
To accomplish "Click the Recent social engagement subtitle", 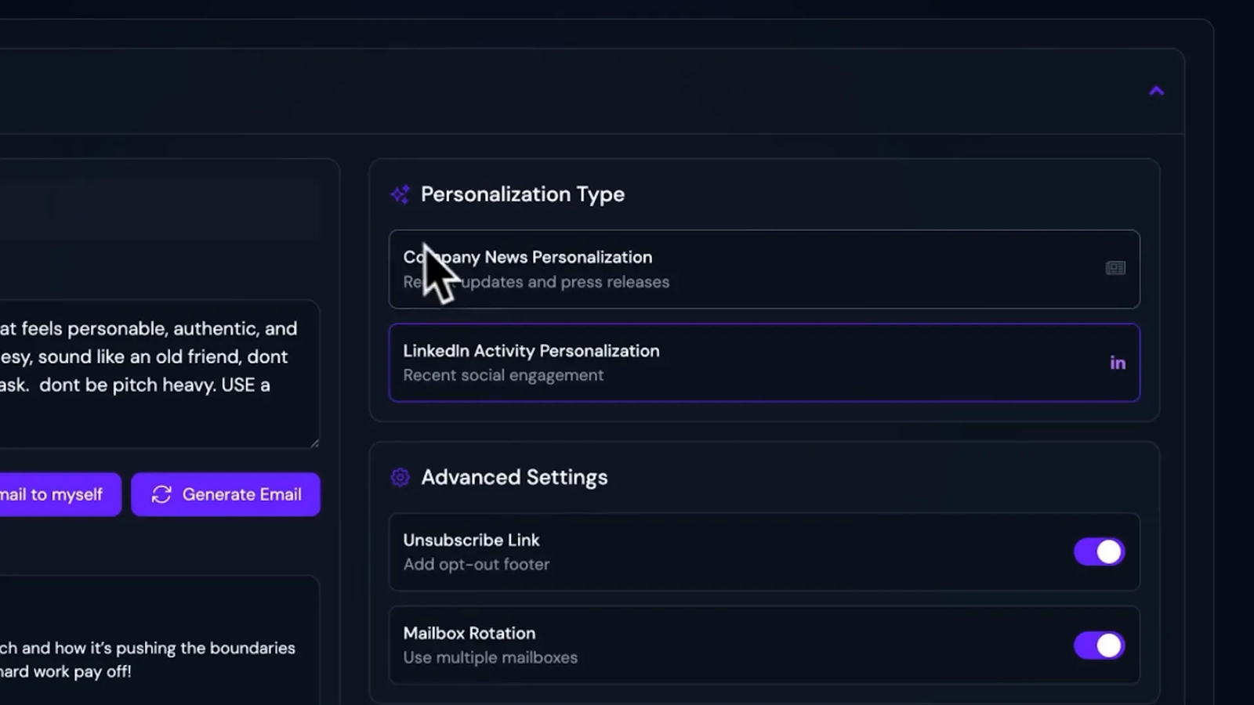I will click(x=503, y=375).
